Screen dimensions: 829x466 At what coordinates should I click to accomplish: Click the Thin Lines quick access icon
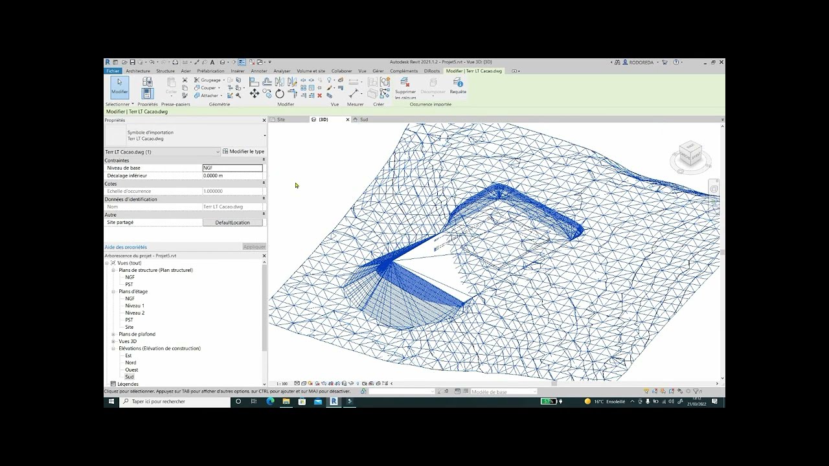tap(242, 62)
